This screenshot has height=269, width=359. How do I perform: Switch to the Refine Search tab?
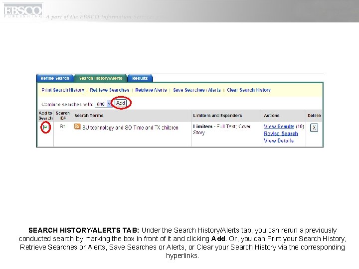click(55, 78)
